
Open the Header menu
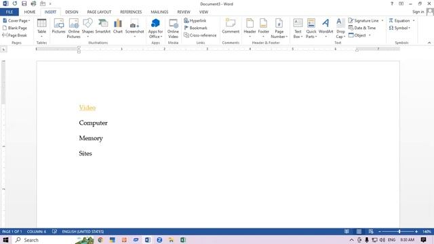coord(250,28)
